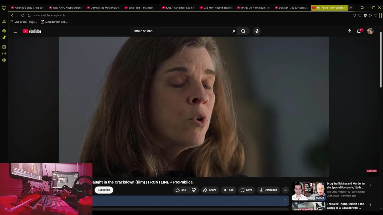
Task: Click the webcam overlay preview
Action: [x=46, y=189]
